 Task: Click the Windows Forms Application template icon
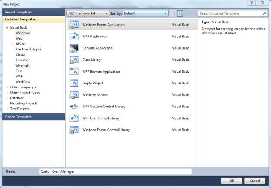coord(73,25)
